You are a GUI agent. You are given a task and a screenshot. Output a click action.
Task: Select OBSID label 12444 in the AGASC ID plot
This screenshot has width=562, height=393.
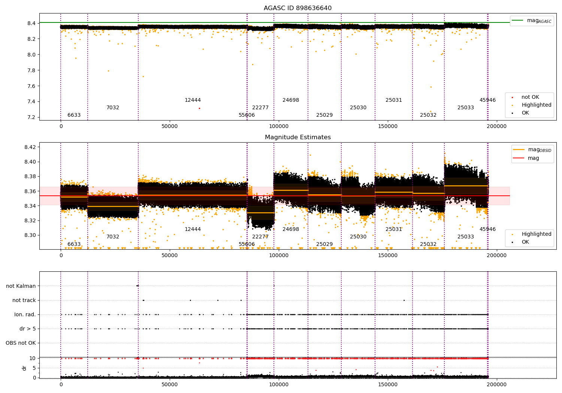[x=193, y=100]
